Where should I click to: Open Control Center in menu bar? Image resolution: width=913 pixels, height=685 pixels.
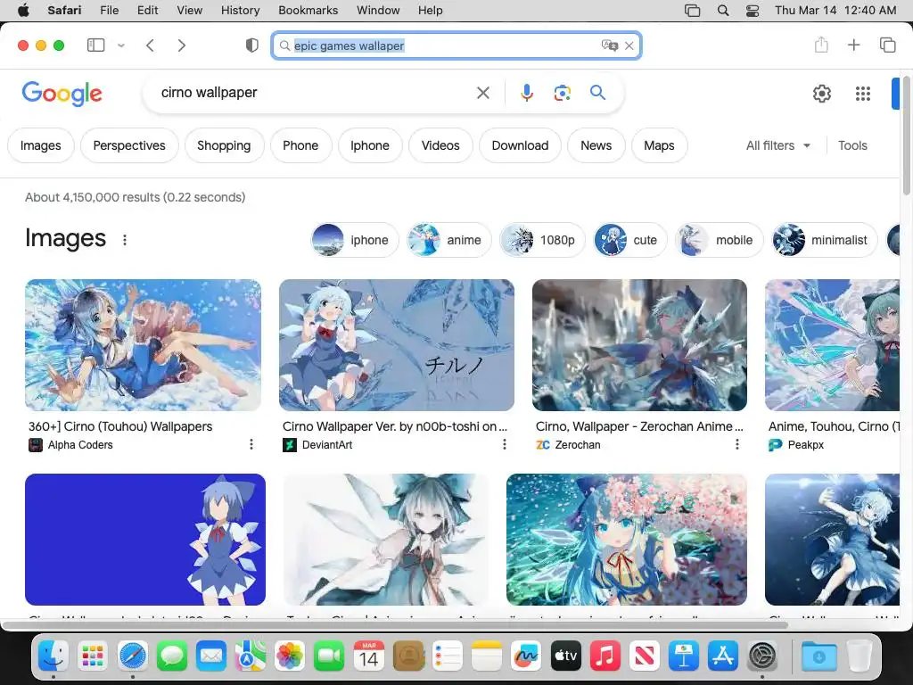[753, 11]
